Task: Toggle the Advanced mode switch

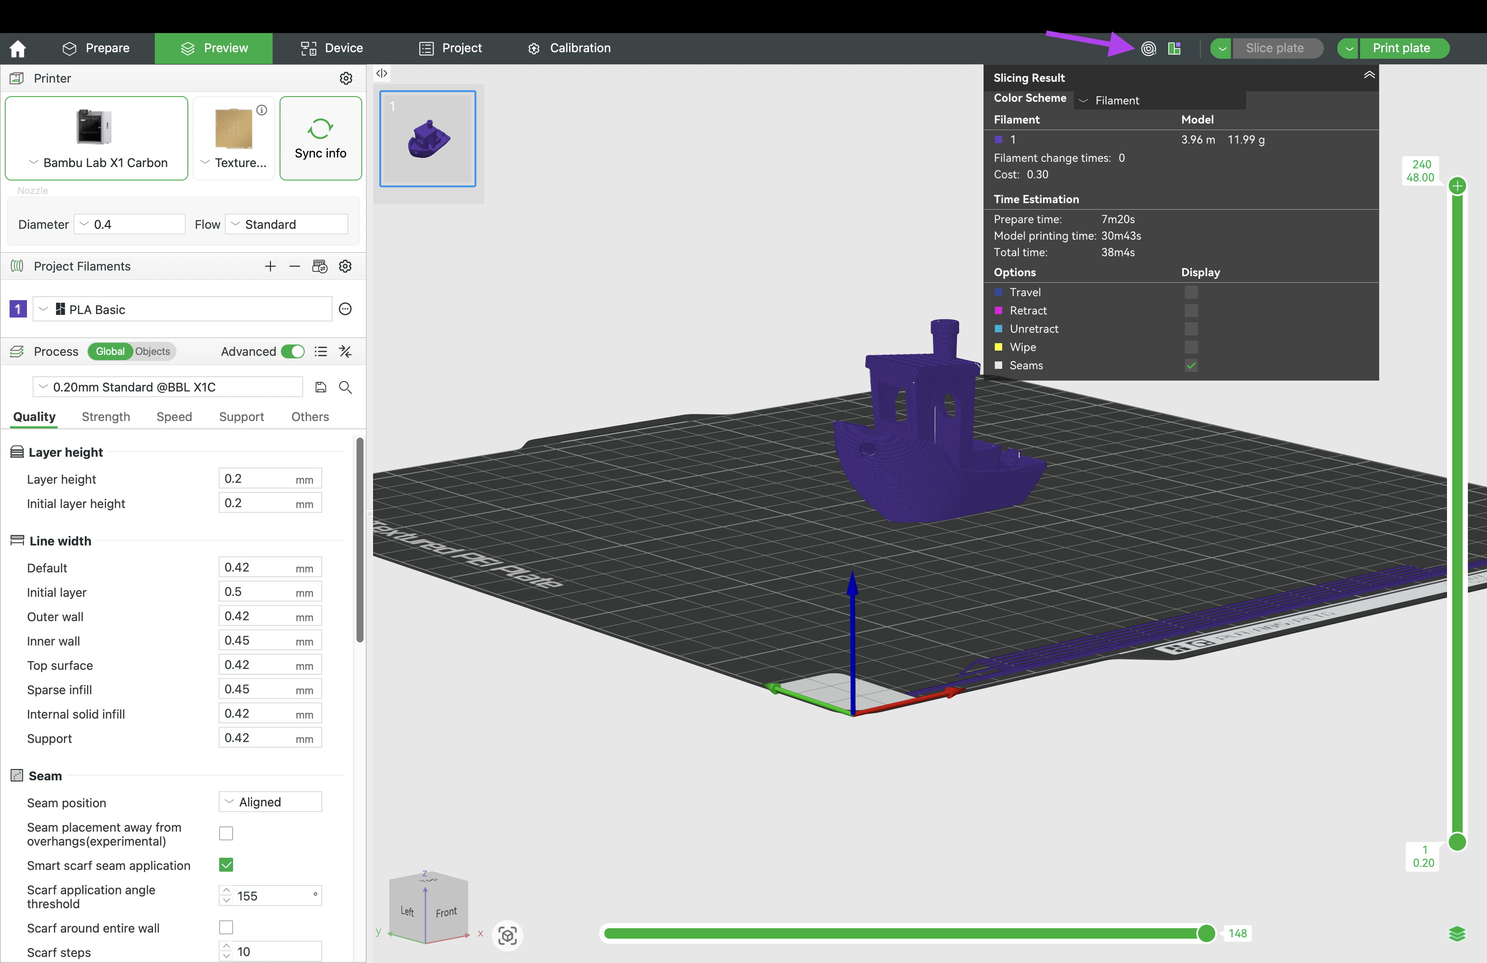Action: [x=293, y=351]
